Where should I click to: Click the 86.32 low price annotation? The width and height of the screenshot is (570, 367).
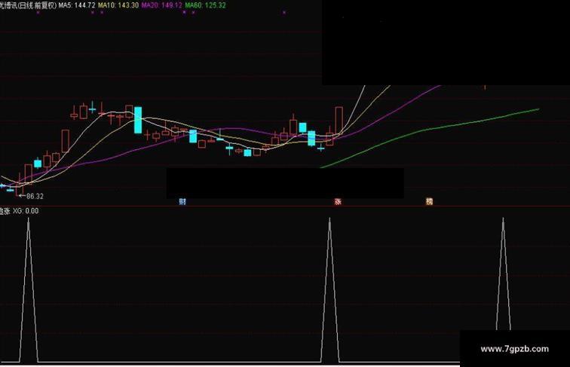point(31,196)
